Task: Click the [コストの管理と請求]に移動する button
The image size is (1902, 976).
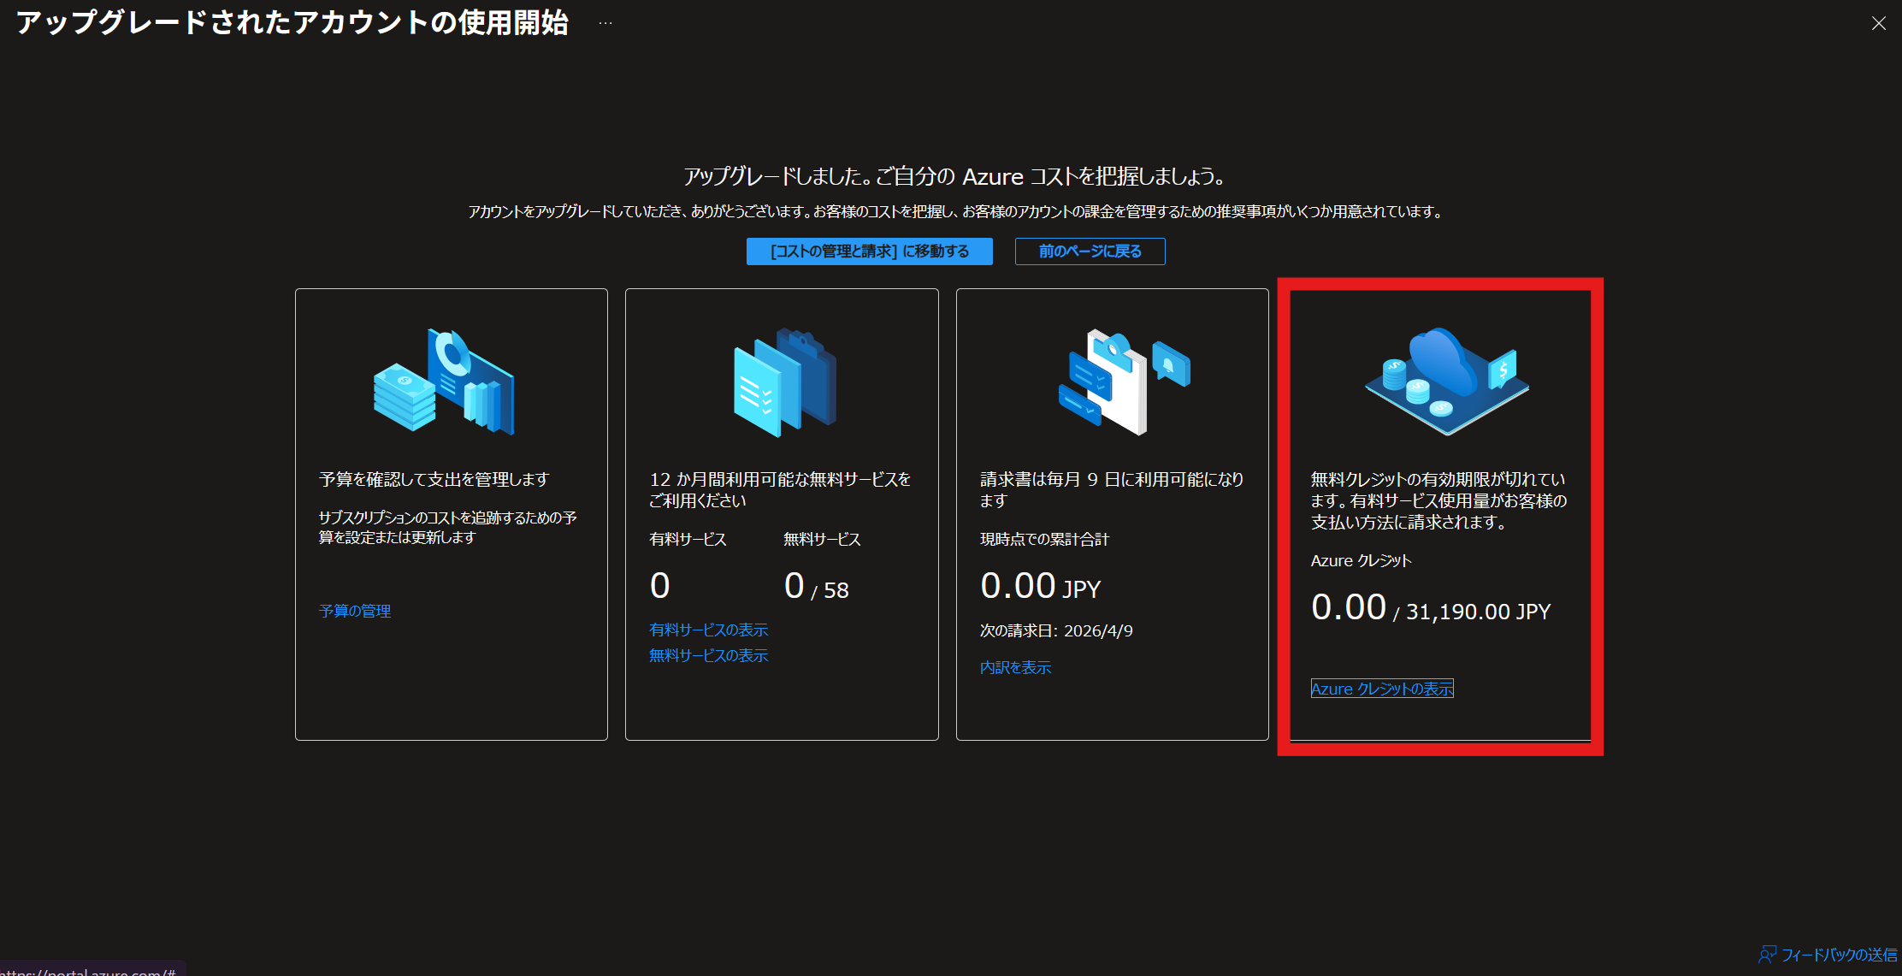Action: [869, 251]
